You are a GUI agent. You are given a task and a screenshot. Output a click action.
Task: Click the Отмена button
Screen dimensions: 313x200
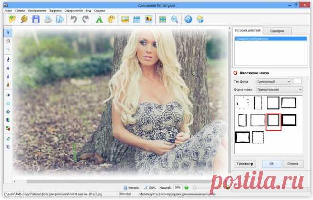(x=293, y=164)
